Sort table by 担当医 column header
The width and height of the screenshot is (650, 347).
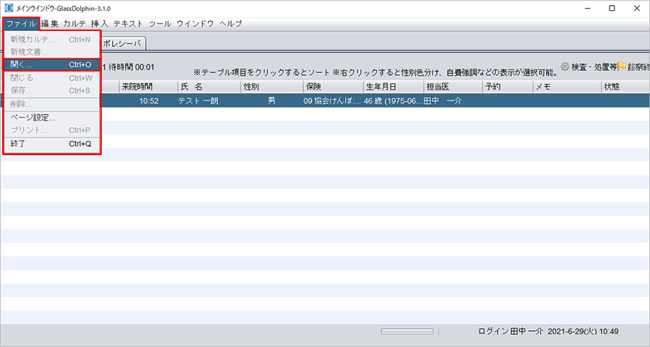[x=454, y=87]
